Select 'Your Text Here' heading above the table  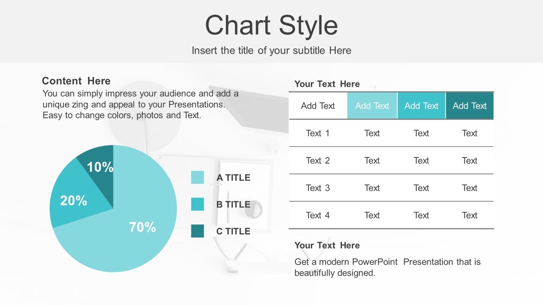click(327, 84)
